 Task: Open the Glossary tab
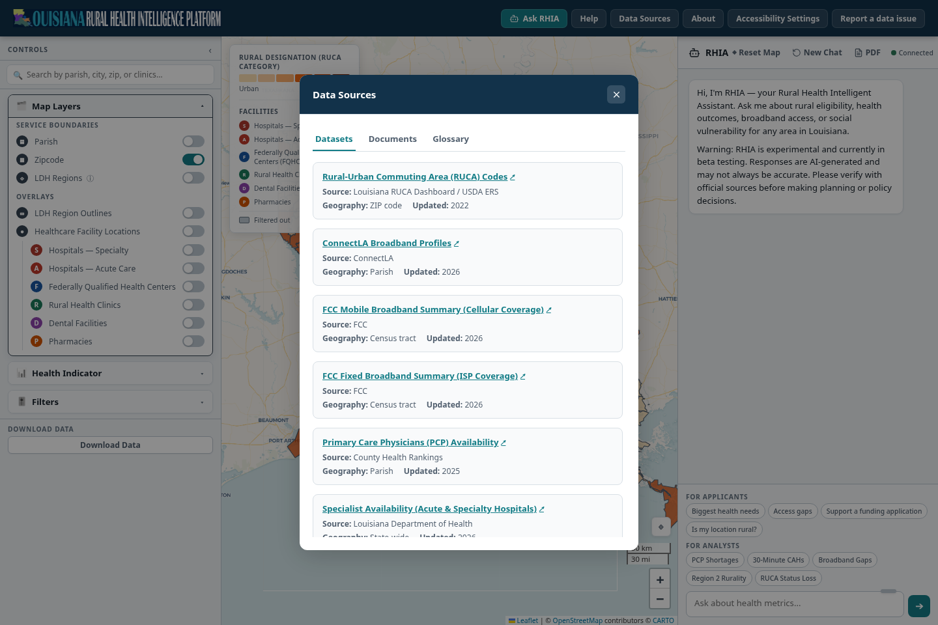(x=451, y=139)
